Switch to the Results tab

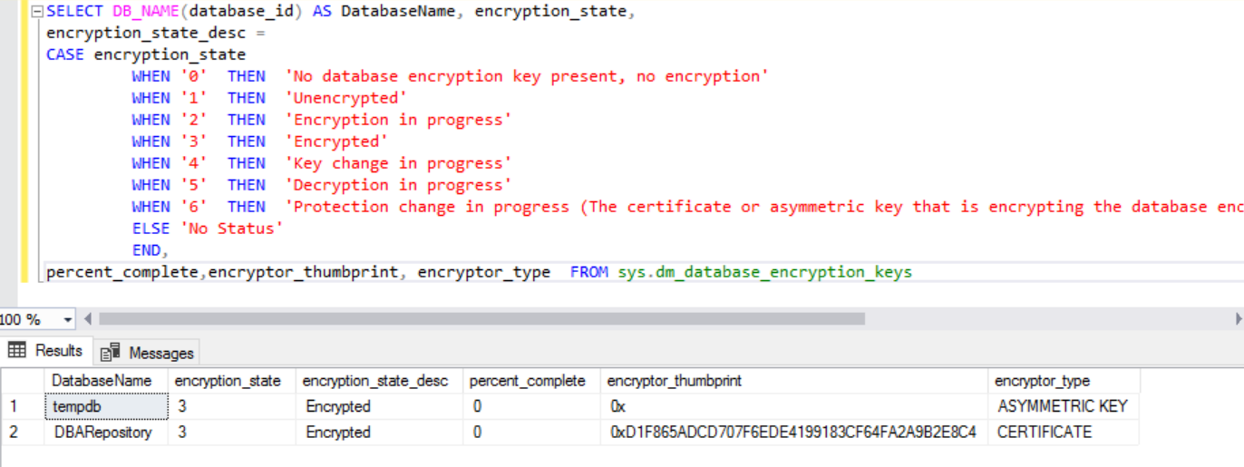tap(58, 351)
